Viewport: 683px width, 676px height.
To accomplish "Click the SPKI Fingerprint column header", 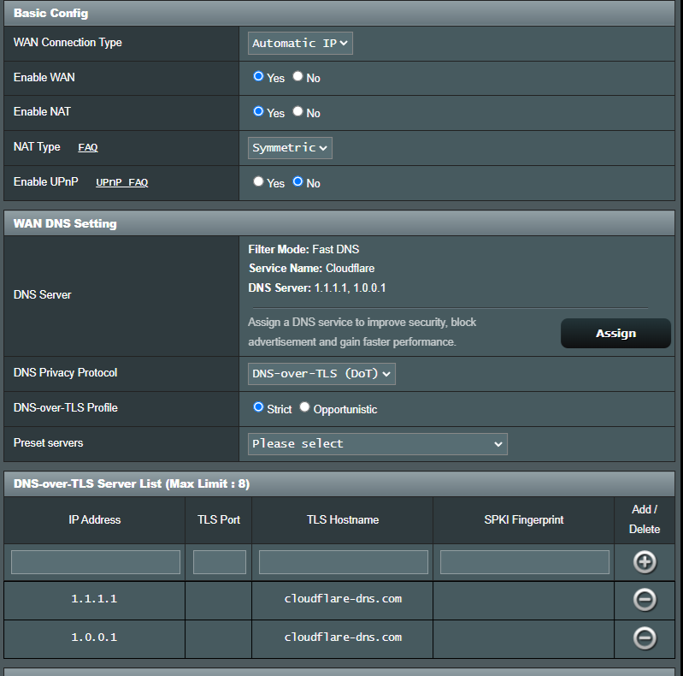I will point(523,520).
